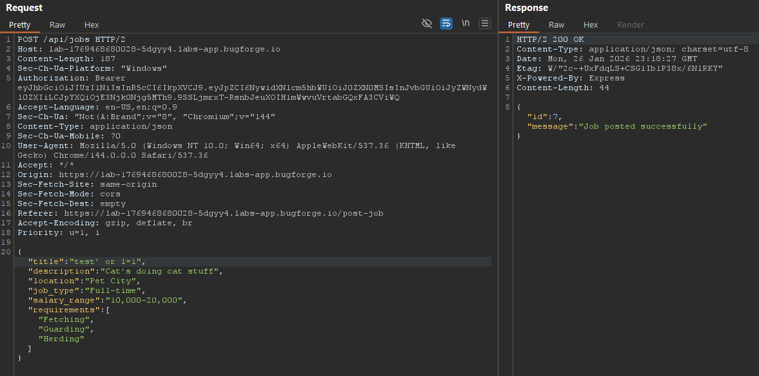Click the "title" JSON line in request body
759x376 pixels.
87,261
